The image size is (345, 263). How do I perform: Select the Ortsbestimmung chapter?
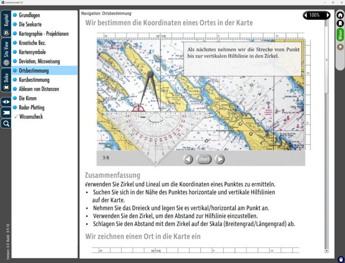pos(44,71)
